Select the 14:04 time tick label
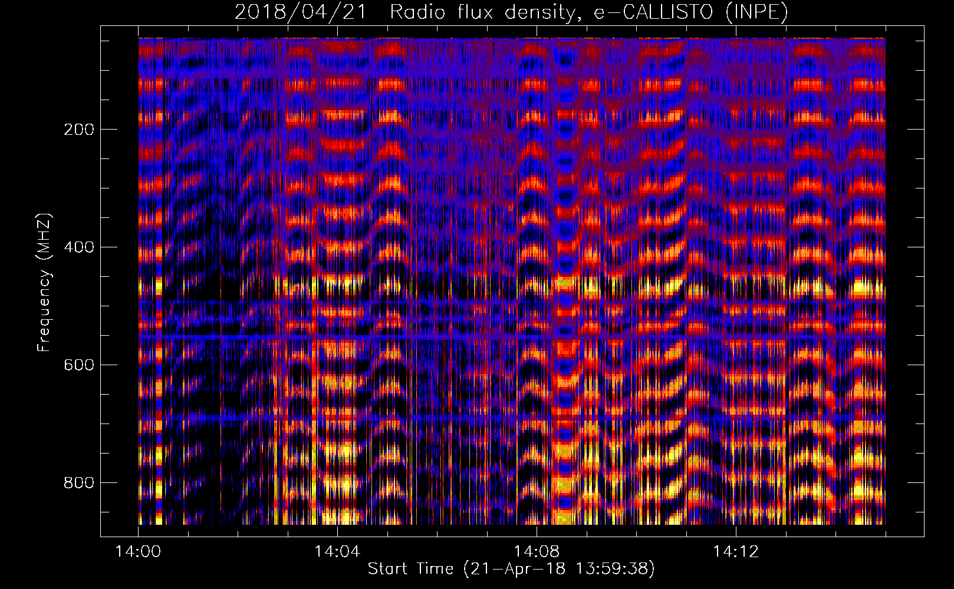Screen dimensions: 954x589 [x=337, y=552]
